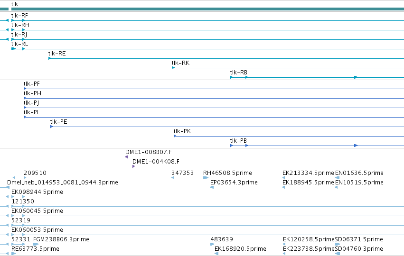Select the tlk-PH protein label
This screenshot has height=256, width=404.
32,93
